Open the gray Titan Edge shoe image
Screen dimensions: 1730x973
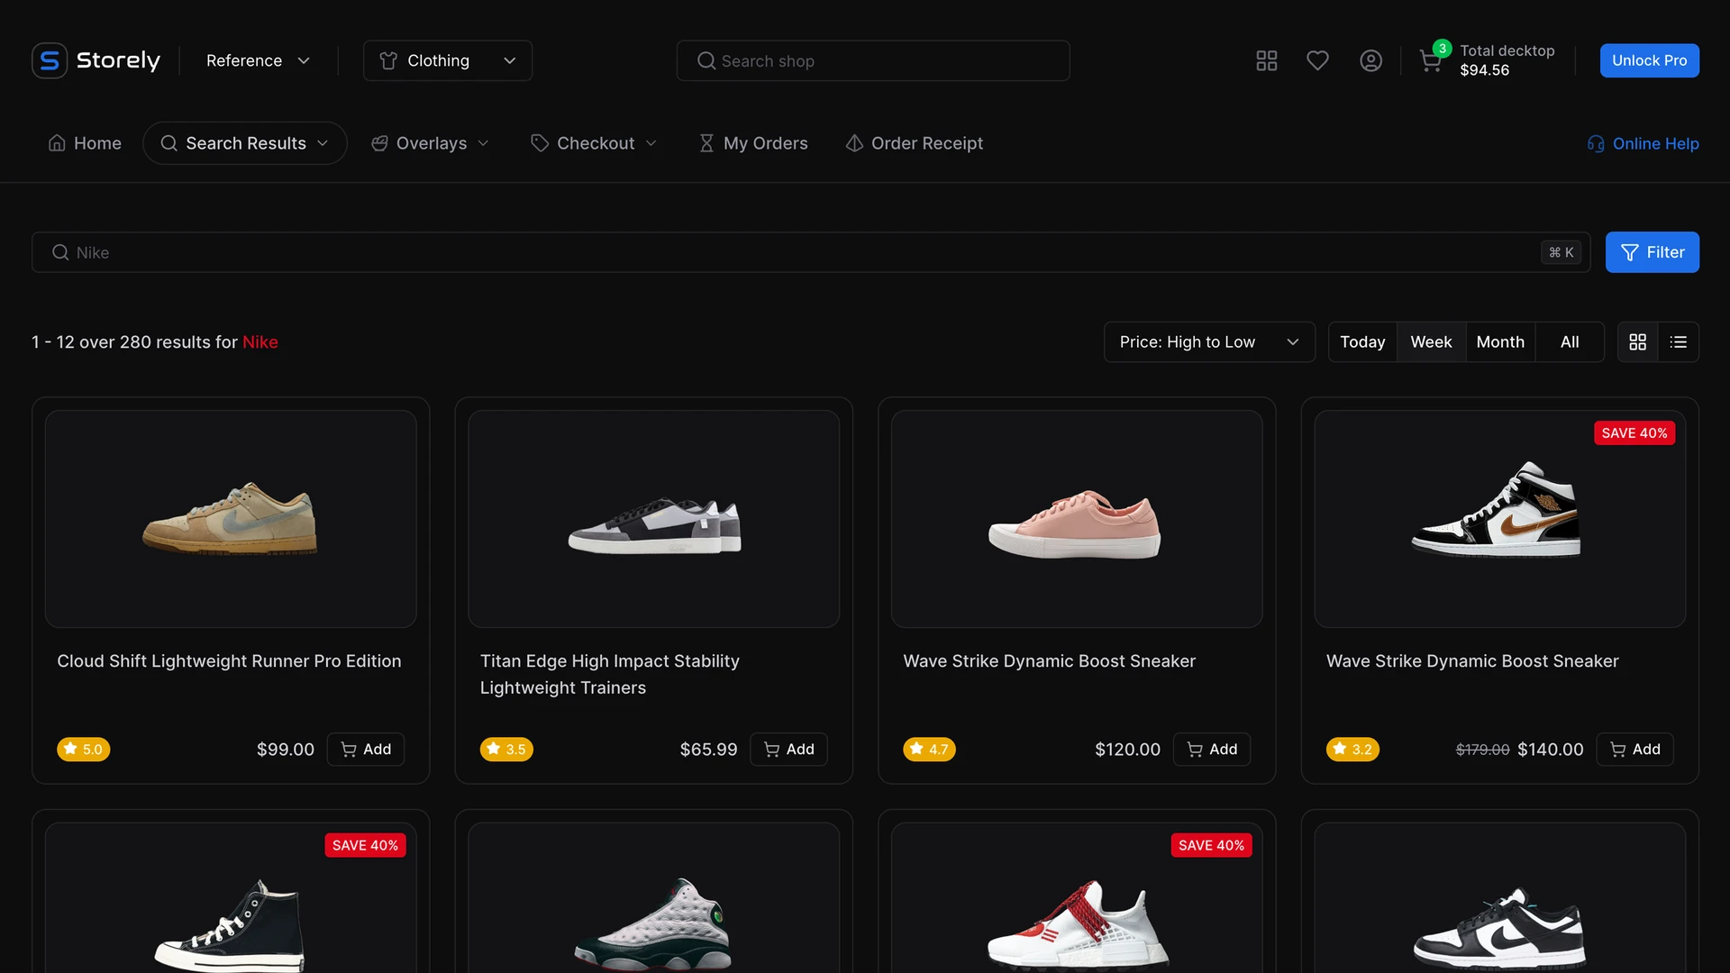click(x=654, y=519)
